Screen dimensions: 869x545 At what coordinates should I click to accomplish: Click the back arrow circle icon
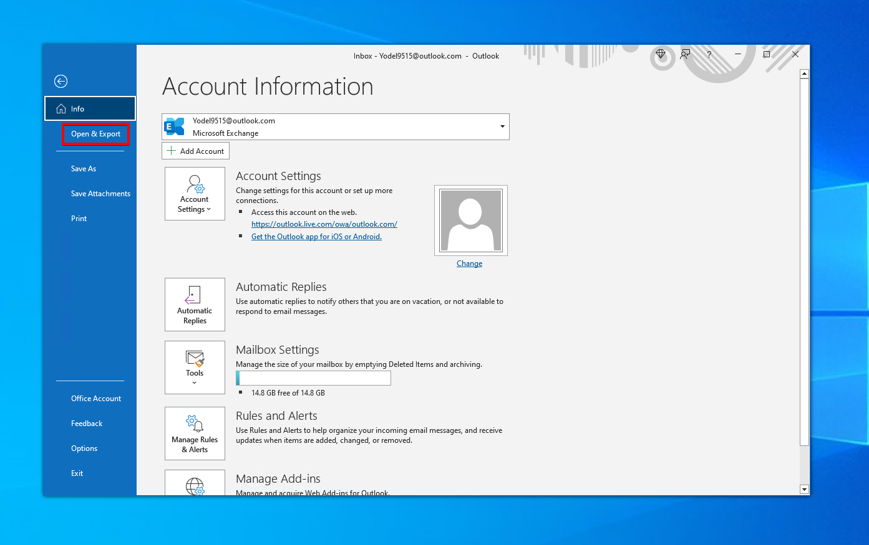pyautogui.click(x=61, y=81)
